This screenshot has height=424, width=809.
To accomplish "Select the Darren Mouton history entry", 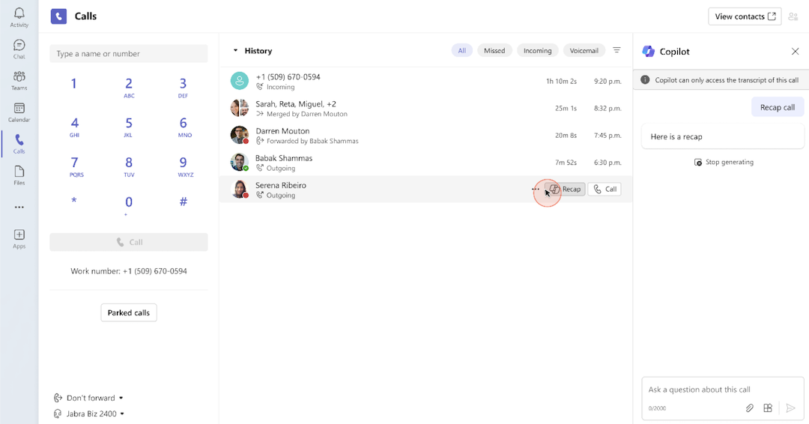I will coord(425,135).
